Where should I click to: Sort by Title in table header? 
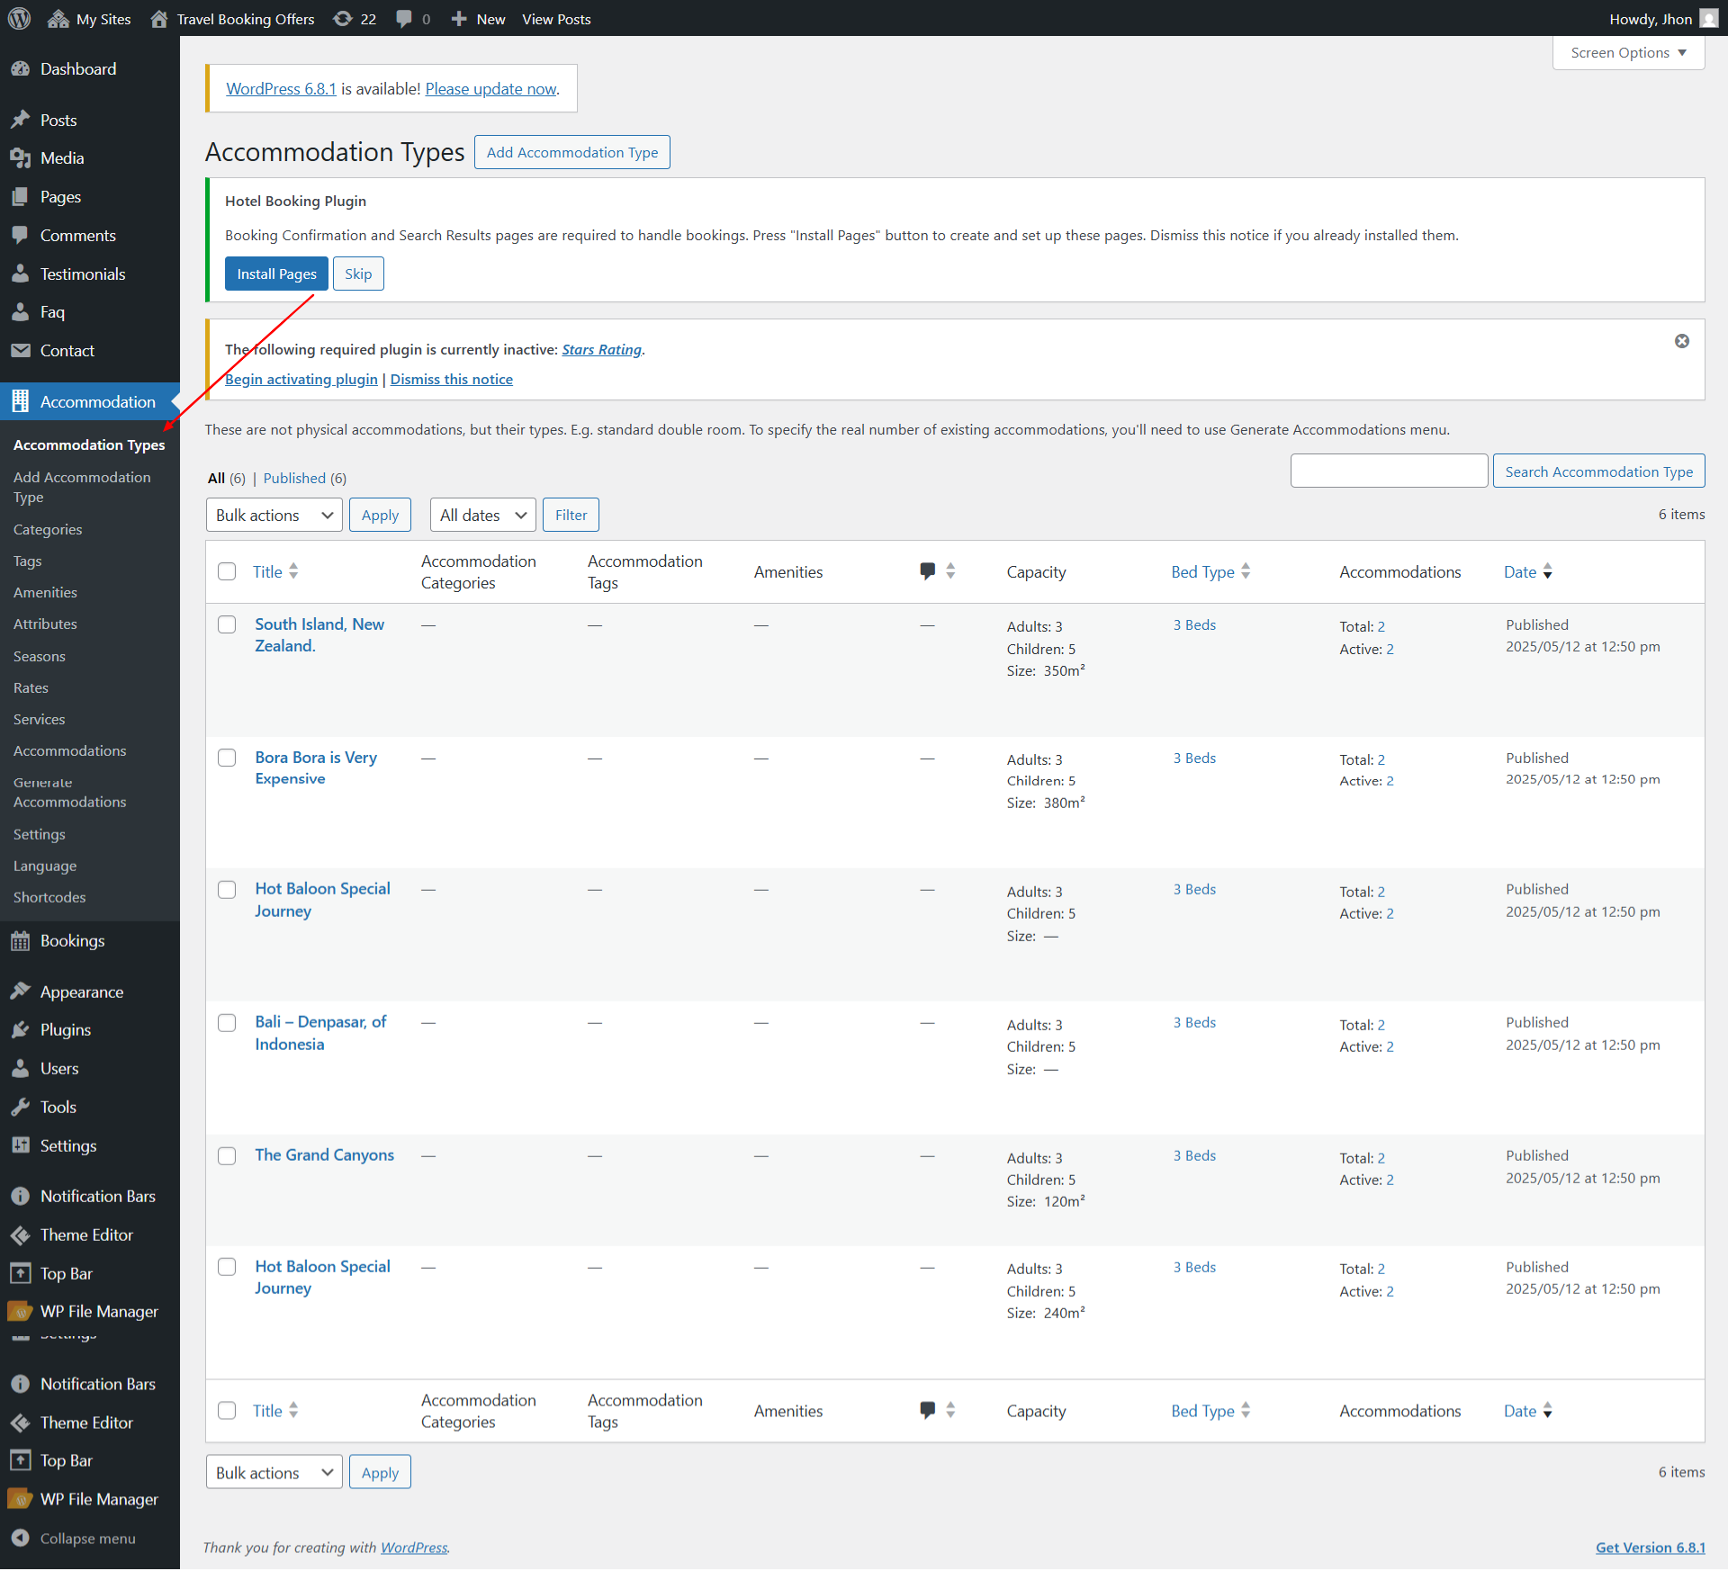[275, 571]
